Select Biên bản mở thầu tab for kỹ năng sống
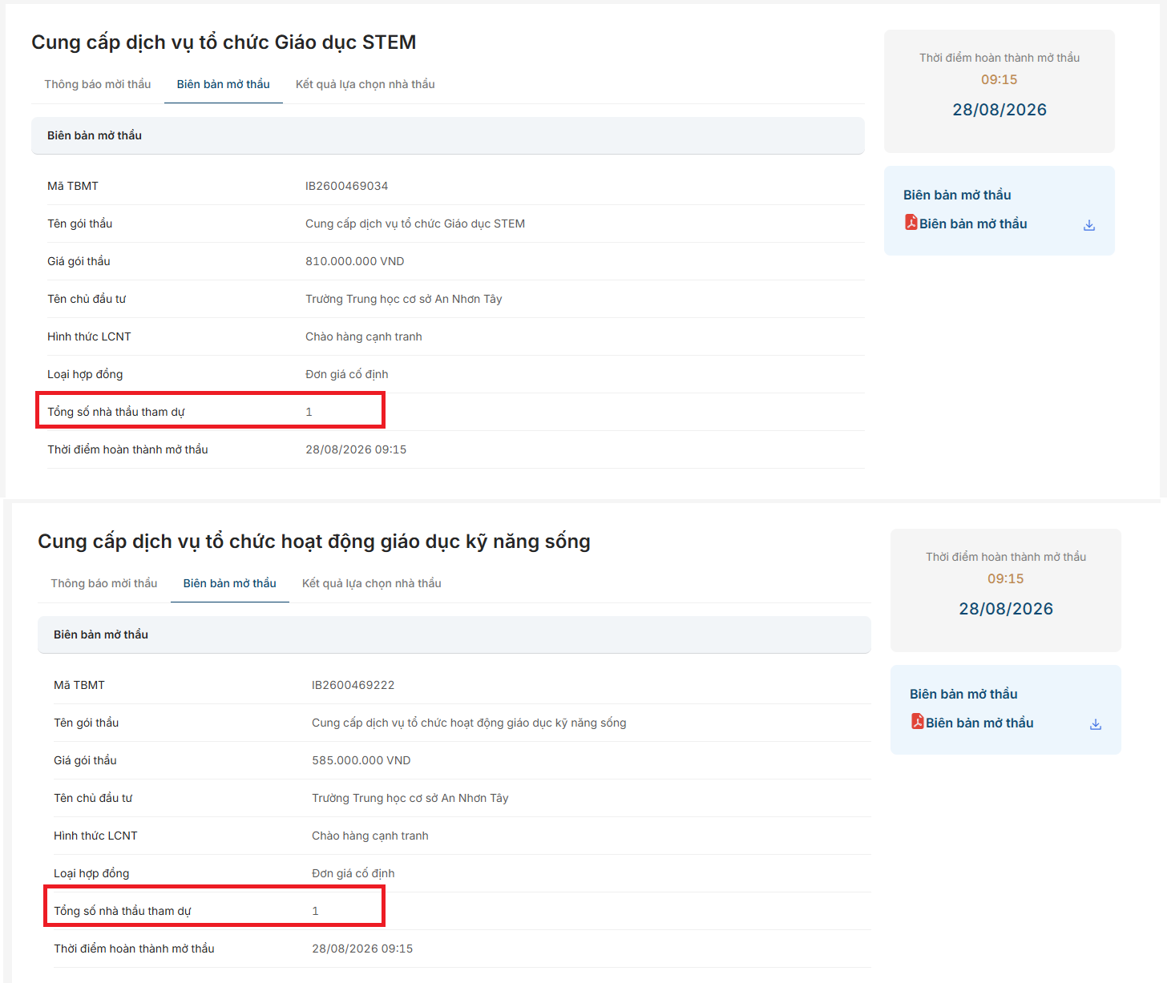 point(230,583)
